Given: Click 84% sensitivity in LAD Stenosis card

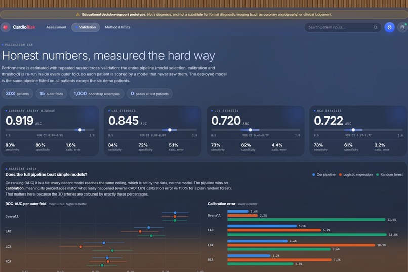Looking at the screenshot, I should point(115,147).
